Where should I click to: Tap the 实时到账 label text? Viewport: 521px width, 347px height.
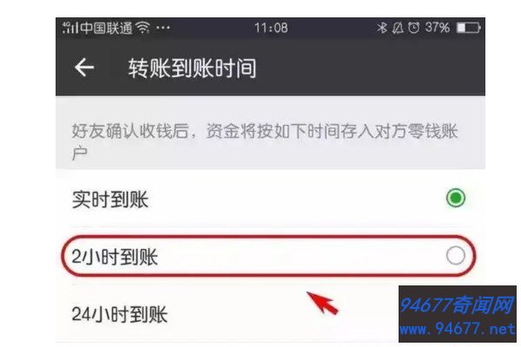tap(110, 200)
